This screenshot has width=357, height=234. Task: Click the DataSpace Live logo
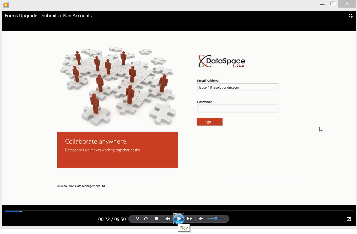(x=222, y=61)
